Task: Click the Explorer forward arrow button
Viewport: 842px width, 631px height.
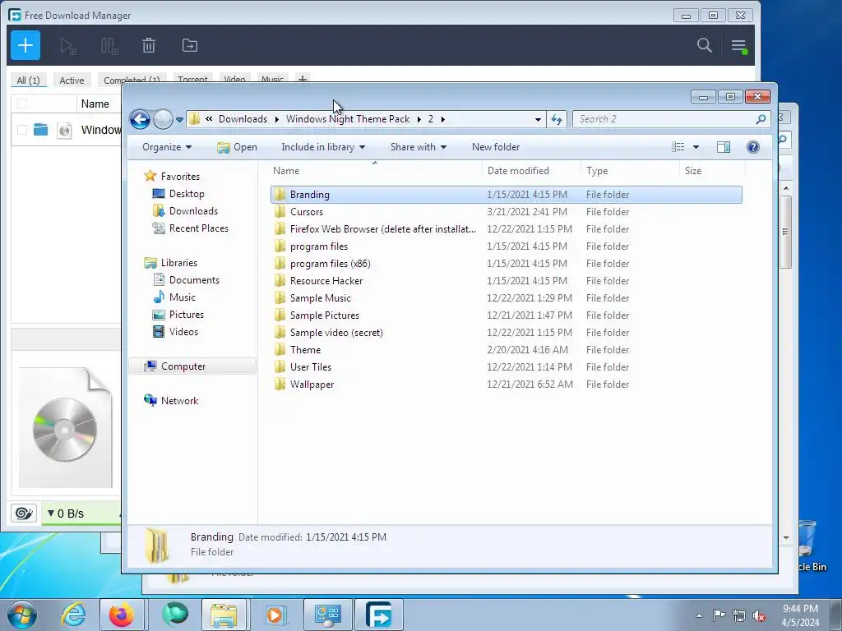Action: 163,119
